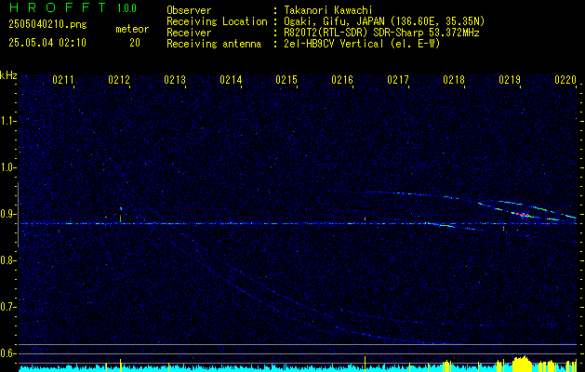The width and height of the screenshot is (585, 372).
Task: Click the red-pink strong echo near 0219
Action: tap(521, 215)
